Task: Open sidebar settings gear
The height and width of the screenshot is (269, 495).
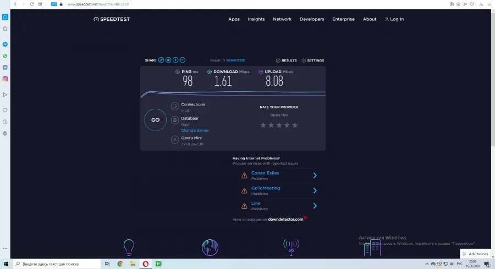Action: click(x=5, y=133)
